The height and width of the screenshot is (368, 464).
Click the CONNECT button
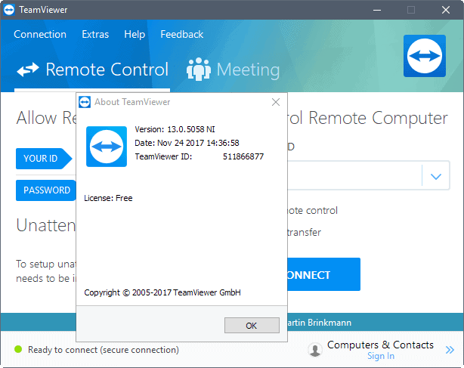(323, 274)
